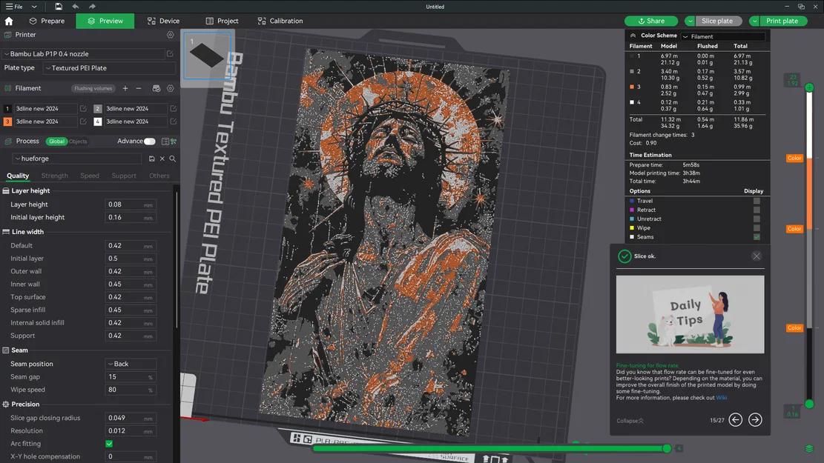The height and width of the screenshot is (463, 824).
Task: Enable Unretract display checkbox
Action: coord(757,219)
